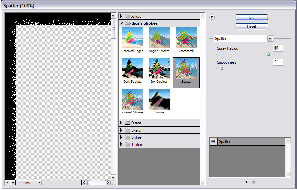This screenshot has width=297, height=190.
Task: Choose the Angled Strokes filter thumbnail
Action: click(x=159, y=38)
